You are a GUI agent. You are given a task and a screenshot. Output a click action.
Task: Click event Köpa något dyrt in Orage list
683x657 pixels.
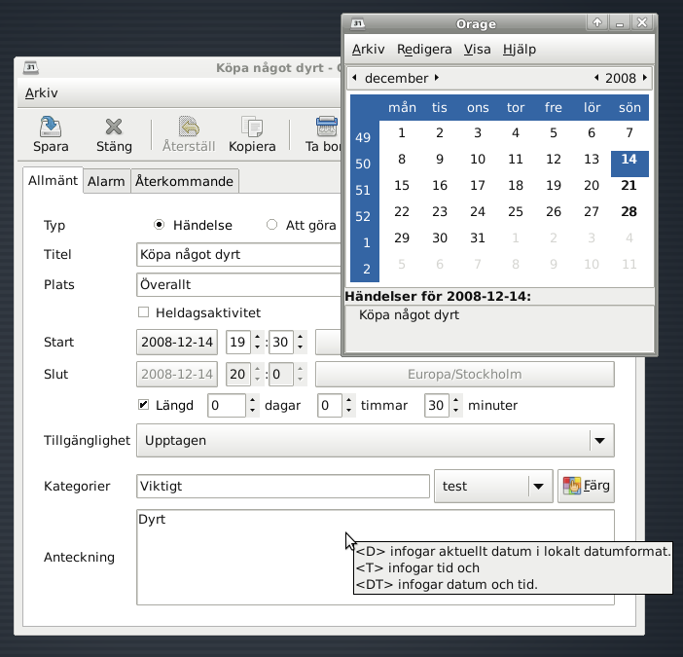pyautogui.click(x=409, y=315)
